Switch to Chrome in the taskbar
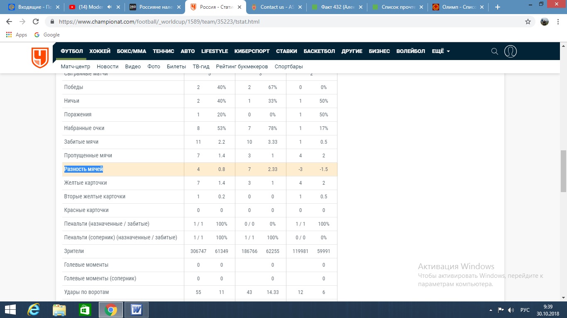This screenshot has height=318, width=567. [x=111, y=310]
